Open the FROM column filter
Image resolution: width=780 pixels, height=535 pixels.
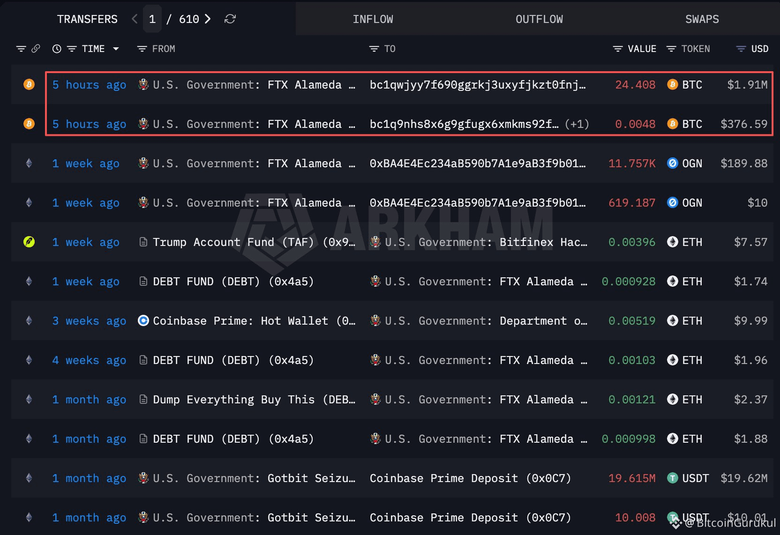[x=142, y=49]
